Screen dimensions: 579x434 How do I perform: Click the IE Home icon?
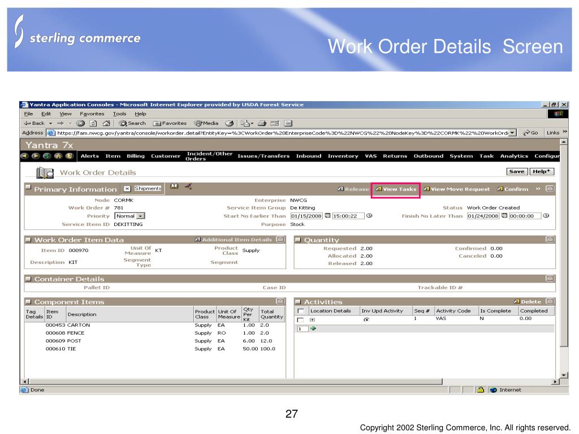[106, 123]
